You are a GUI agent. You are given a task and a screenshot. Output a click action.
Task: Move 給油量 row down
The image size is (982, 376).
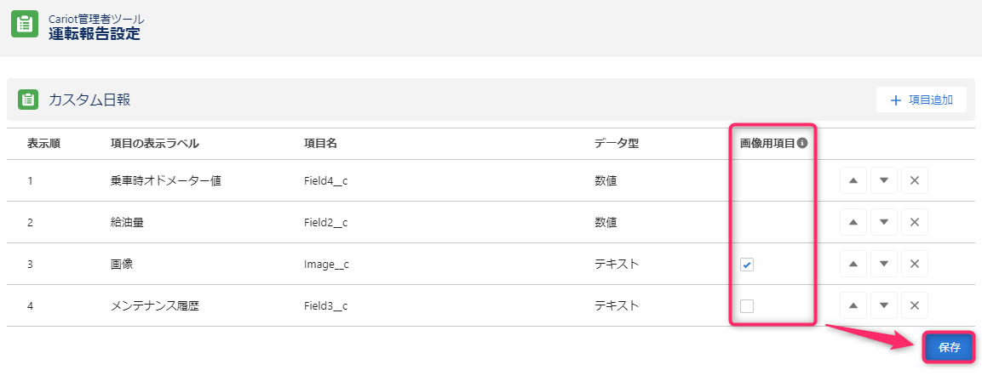coord(884,222)
